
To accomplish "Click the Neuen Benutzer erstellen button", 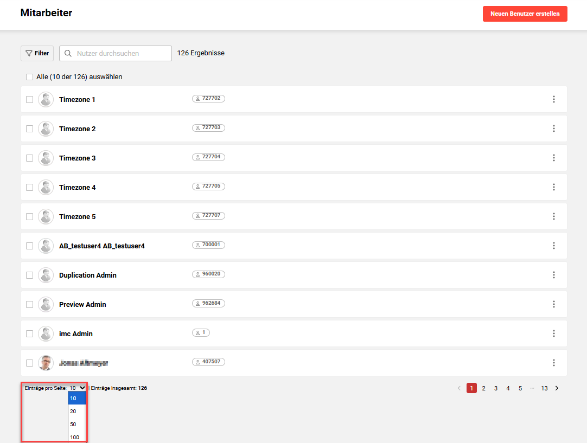I will (x=525, y=14).
